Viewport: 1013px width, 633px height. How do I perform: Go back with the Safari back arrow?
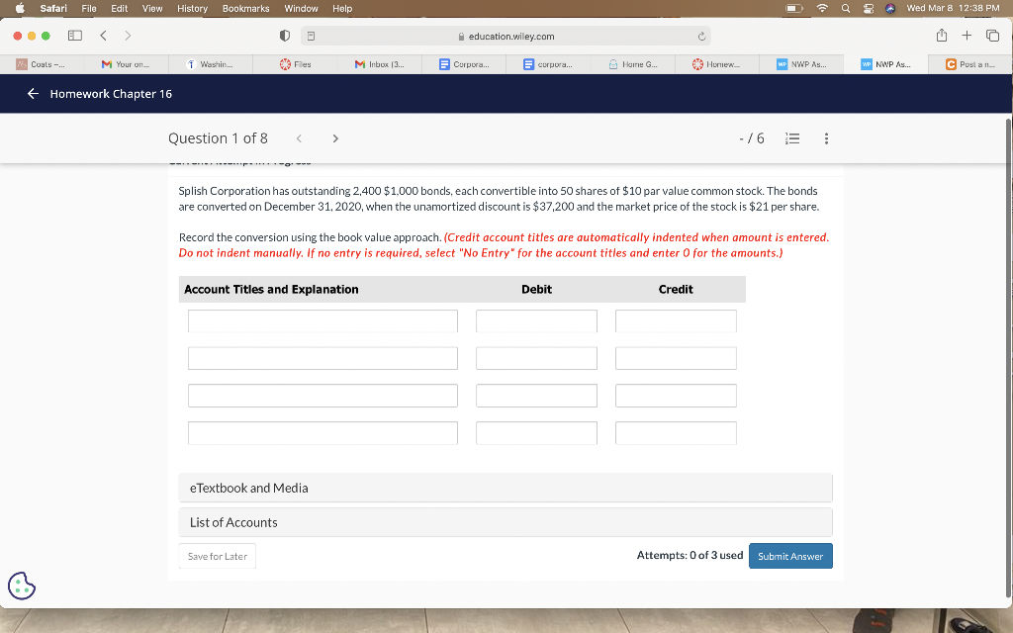click(x=103, y=36)
